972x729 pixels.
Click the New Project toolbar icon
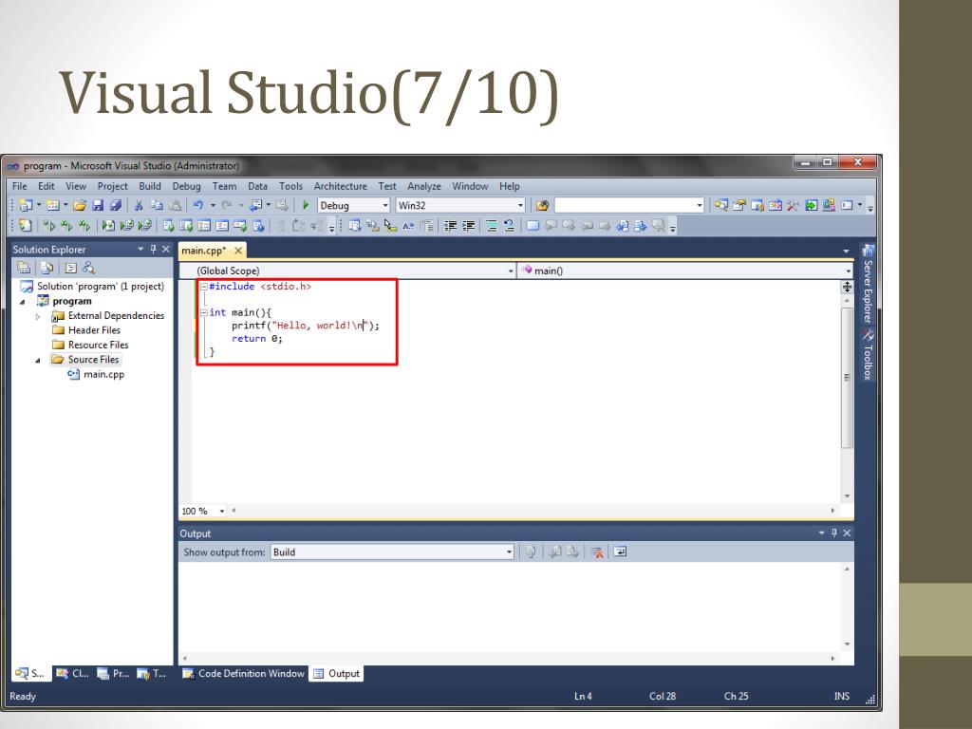coord(26,205)
